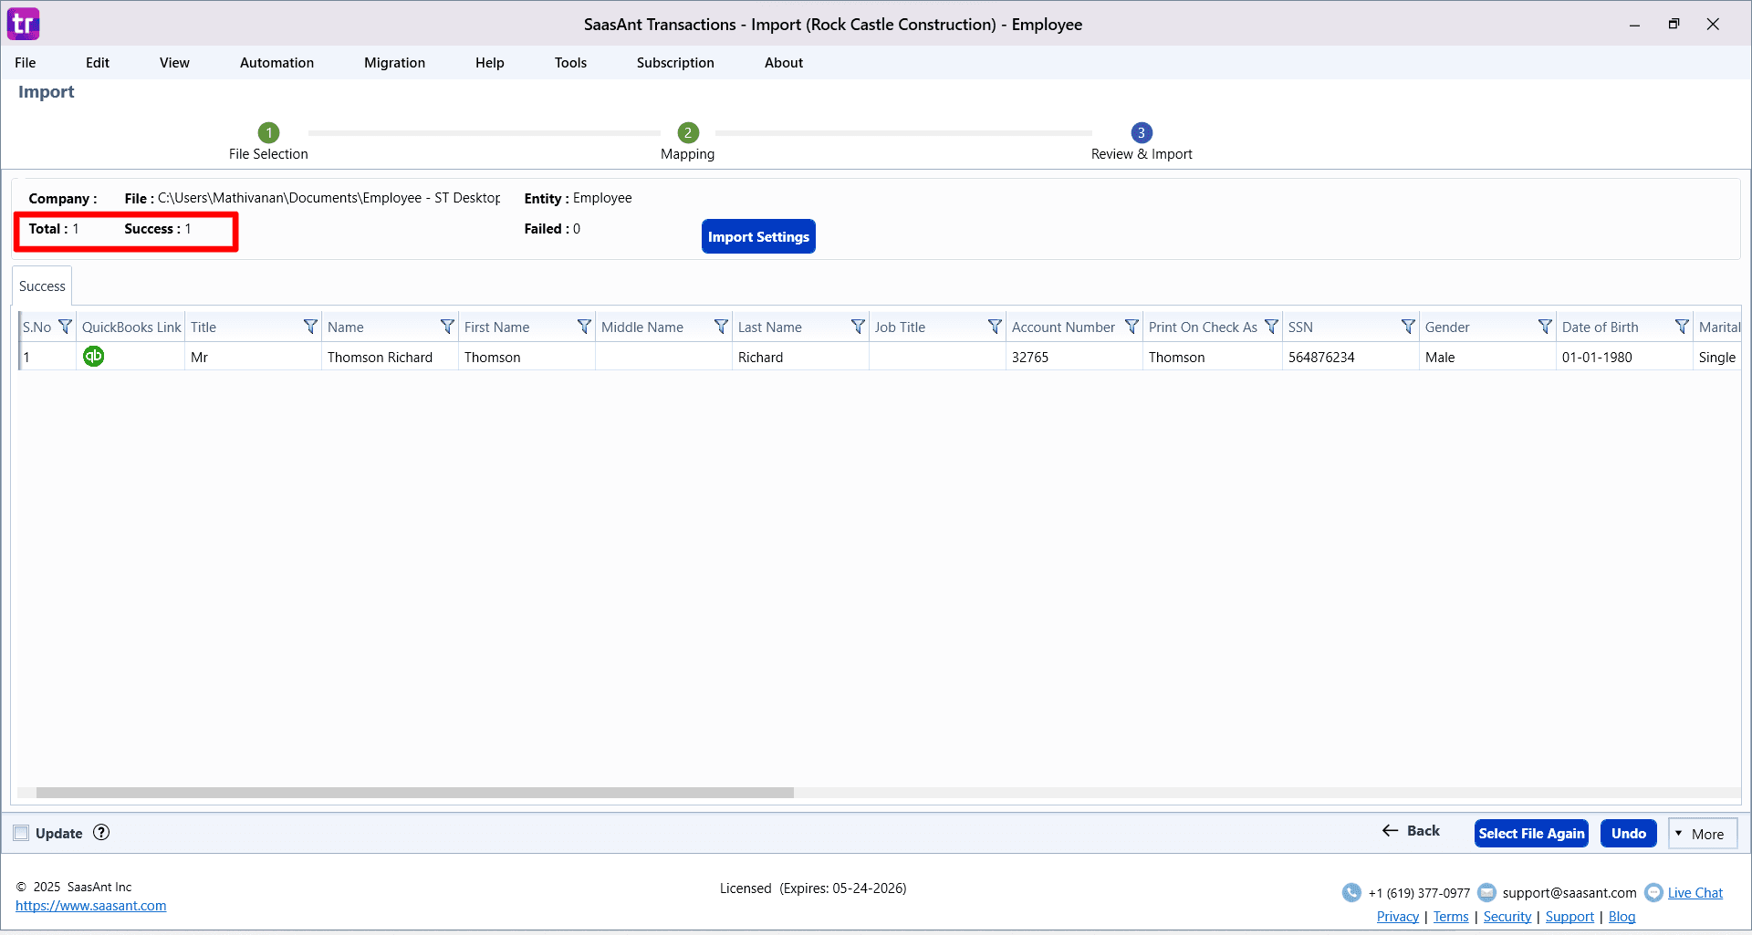Open the Blog link
This screenshot has height=935, width=1752.
point(1622,917)
